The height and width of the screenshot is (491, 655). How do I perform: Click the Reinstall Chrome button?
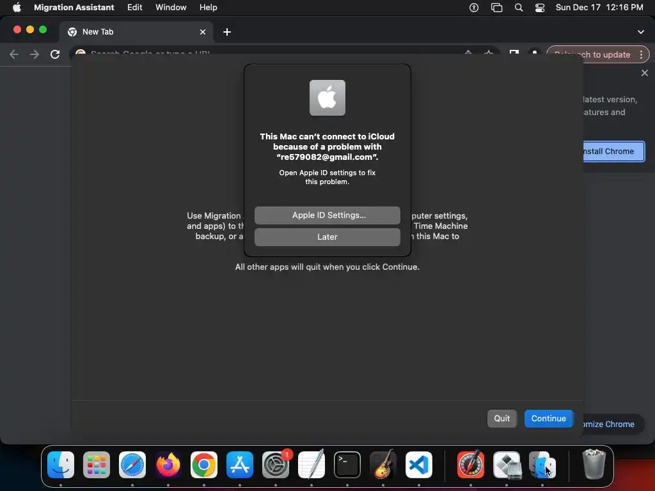(613, 151)
